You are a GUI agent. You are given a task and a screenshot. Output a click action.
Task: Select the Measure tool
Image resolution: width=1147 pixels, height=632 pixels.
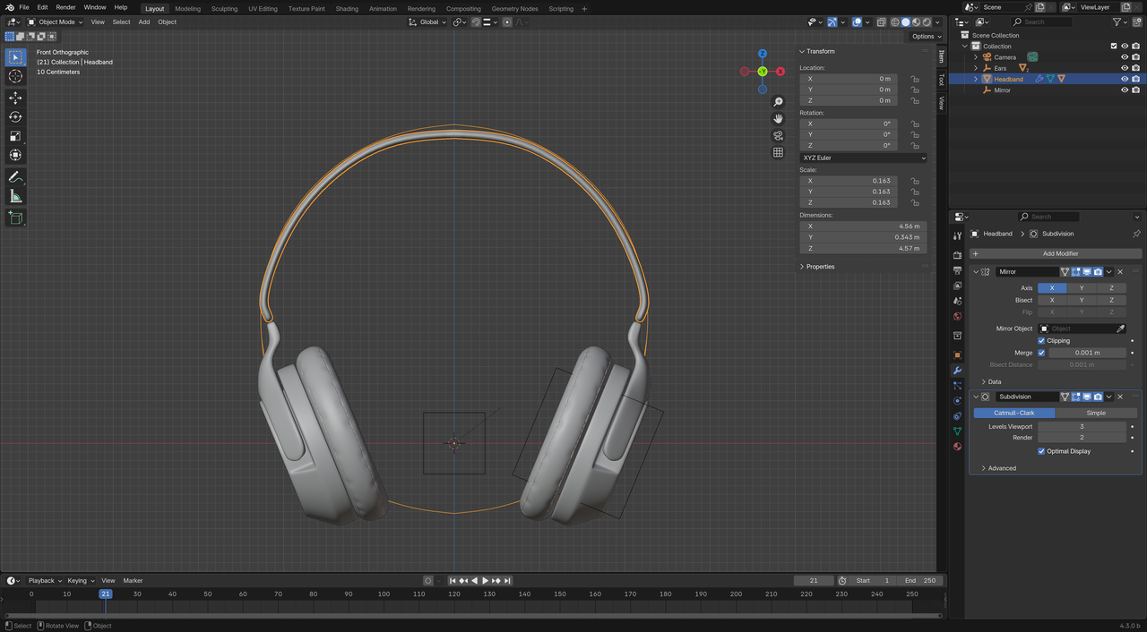point(15,195)
